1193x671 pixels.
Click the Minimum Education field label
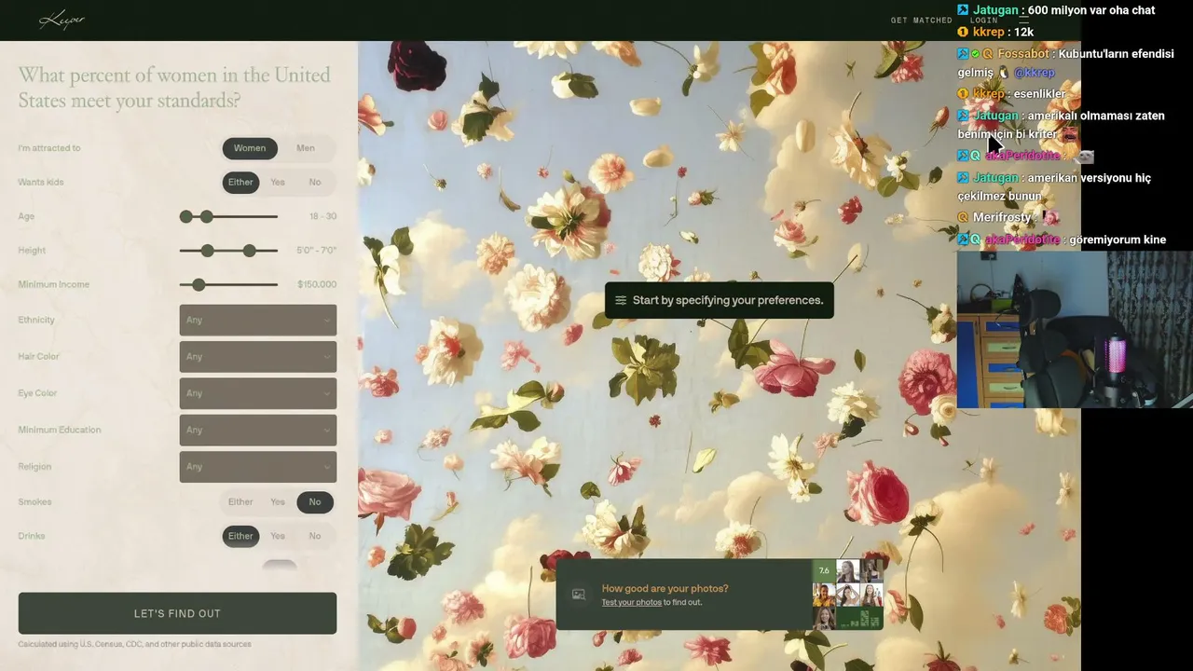[60, 430]
